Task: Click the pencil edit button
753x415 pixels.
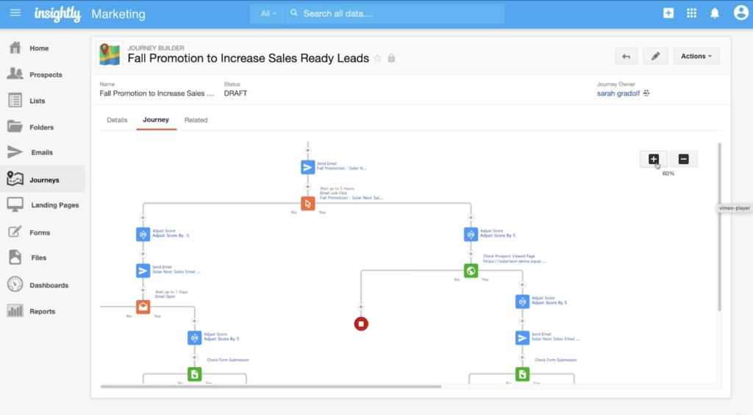Action: pyautogui.click(x=655, y=56)
